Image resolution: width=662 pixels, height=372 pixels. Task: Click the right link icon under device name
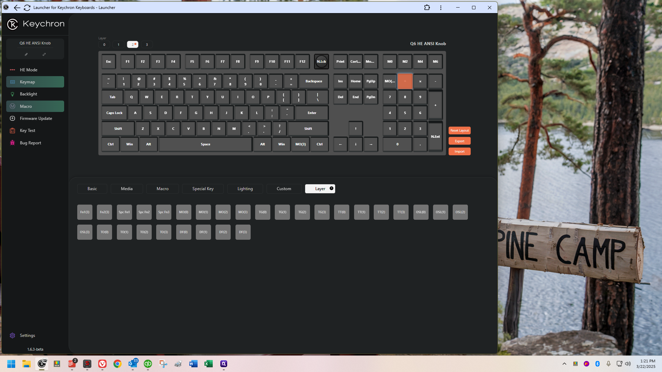pyautogui.click(x=44, y=54)
